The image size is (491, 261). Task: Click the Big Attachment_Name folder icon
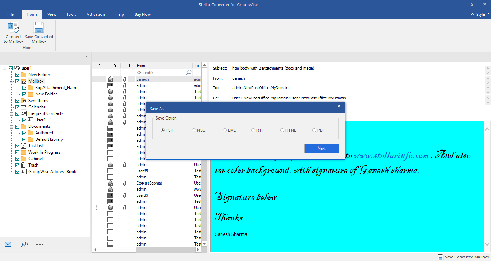31,88
